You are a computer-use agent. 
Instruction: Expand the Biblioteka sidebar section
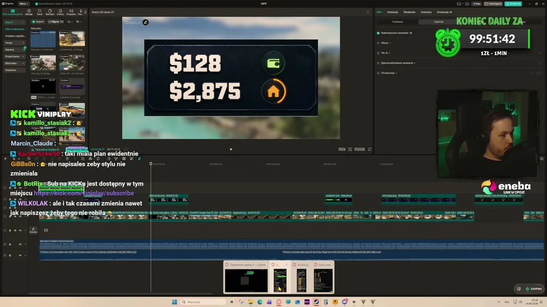[15, 63]
